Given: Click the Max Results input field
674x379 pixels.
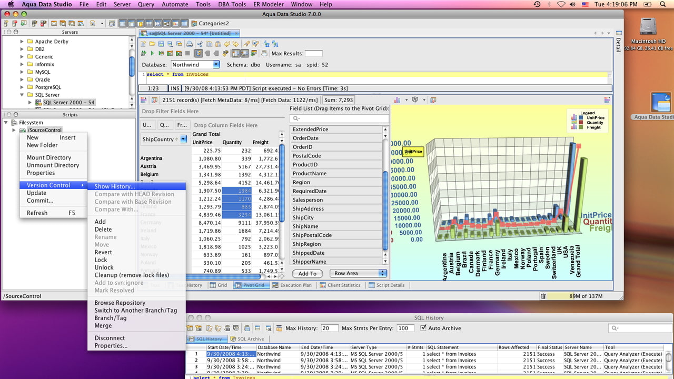Looking at the screenshot, I should click(313, 53).
